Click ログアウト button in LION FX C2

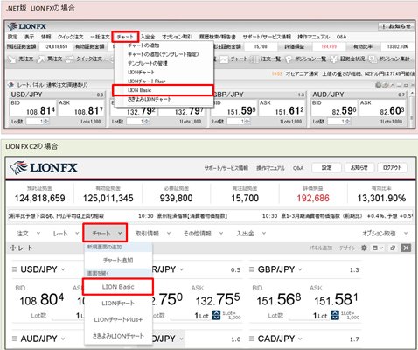(393, 168)
